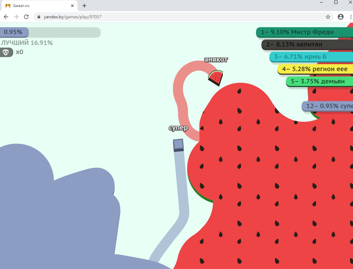Image resolution: width=353 pixels, height=269 pixels.
Task: Click the lock icon in the address bar
Action: pos(39,17)
